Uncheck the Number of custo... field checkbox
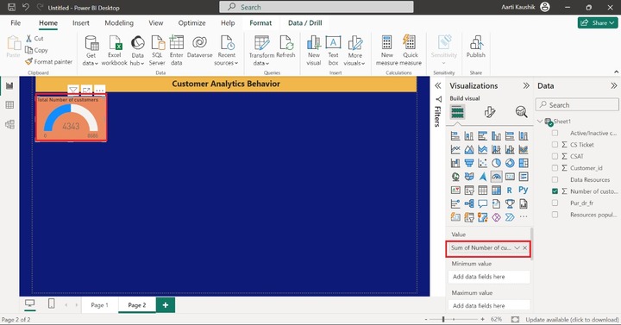Screen dimensions: 621x325 pyautogui.click(x=555, y=191)
